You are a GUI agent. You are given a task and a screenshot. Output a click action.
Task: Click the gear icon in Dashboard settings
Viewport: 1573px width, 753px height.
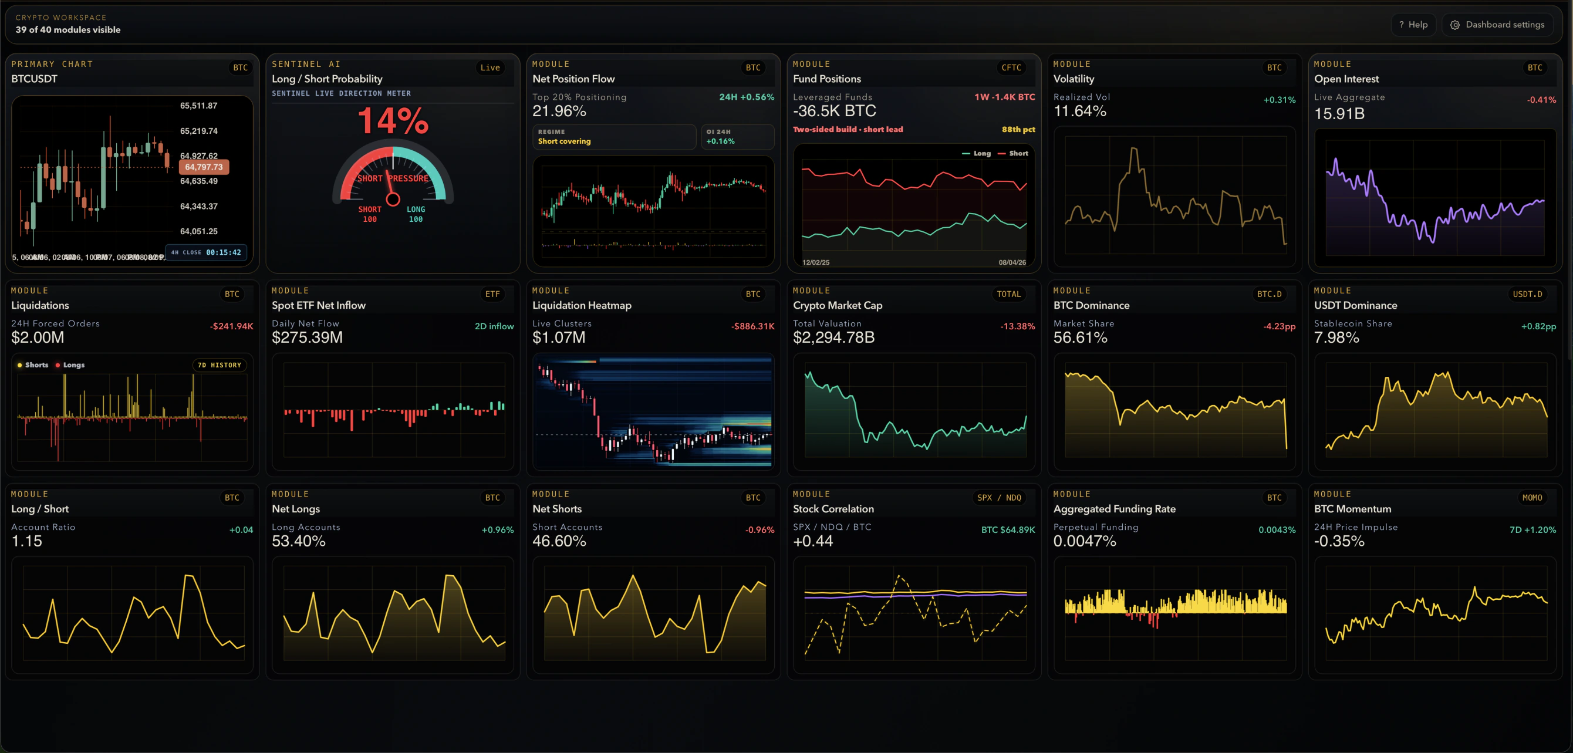coord(1455,25)
